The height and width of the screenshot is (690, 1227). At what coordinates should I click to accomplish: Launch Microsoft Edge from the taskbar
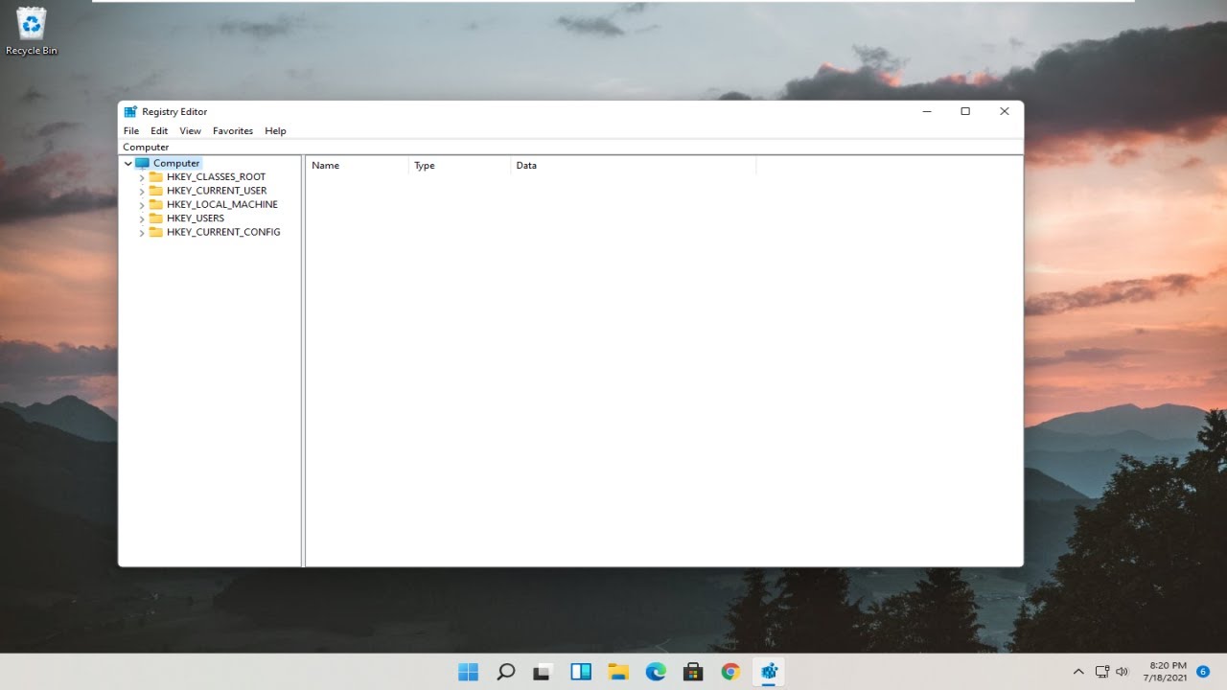tap(656, 672)
